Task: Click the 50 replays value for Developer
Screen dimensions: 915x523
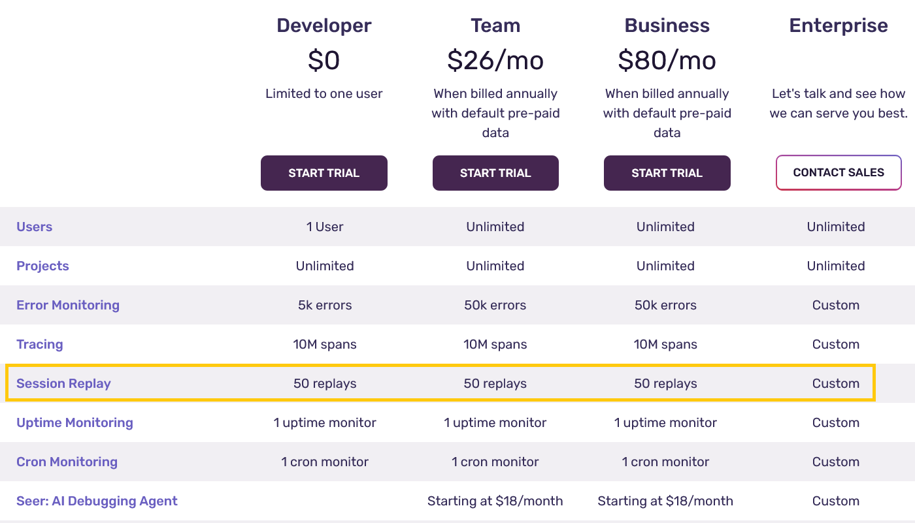Action: click(324, 383)
